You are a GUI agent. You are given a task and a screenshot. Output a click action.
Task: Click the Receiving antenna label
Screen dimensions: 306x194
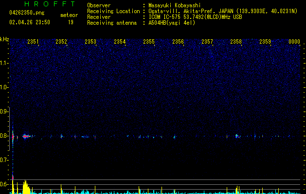tap(112, 23)
